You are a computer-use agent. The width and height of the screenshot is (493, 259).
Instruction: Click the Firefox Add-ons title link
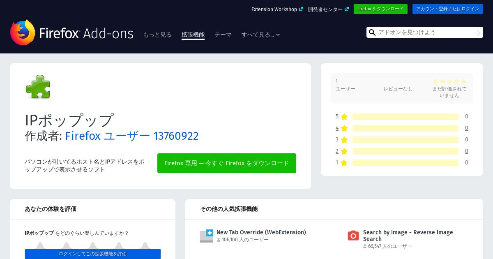(x=86, y=33)
